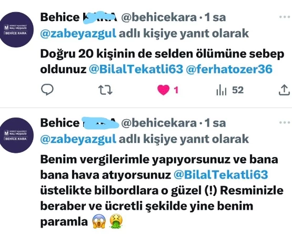Image resolution: width=292 pixels, height=234 pixels.
Task: Open @zabeyazgul link in second tweet
Action: 78,139
